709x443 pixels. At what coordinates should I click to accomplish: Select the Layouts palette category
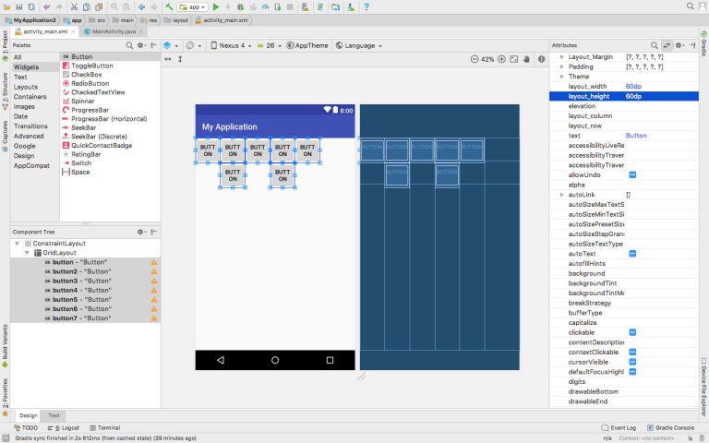click(x=26, y=87)
